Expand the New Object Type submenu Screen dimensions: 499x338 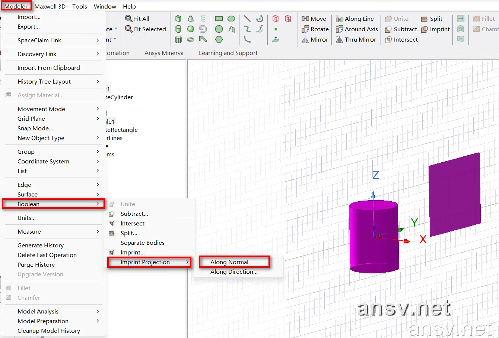54,138
